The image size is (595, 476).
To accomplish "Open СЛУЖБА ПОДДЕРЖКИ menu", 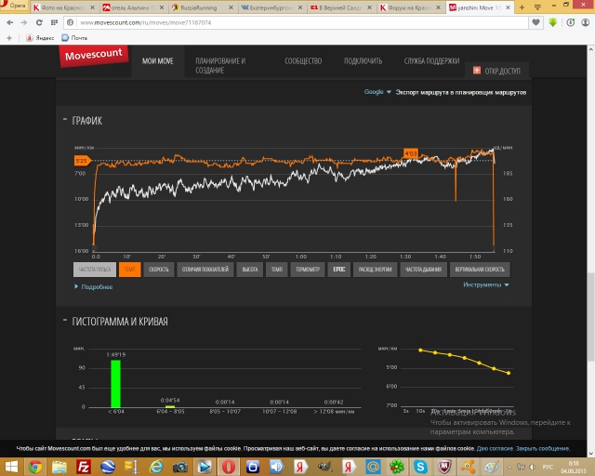I will 431,61.
